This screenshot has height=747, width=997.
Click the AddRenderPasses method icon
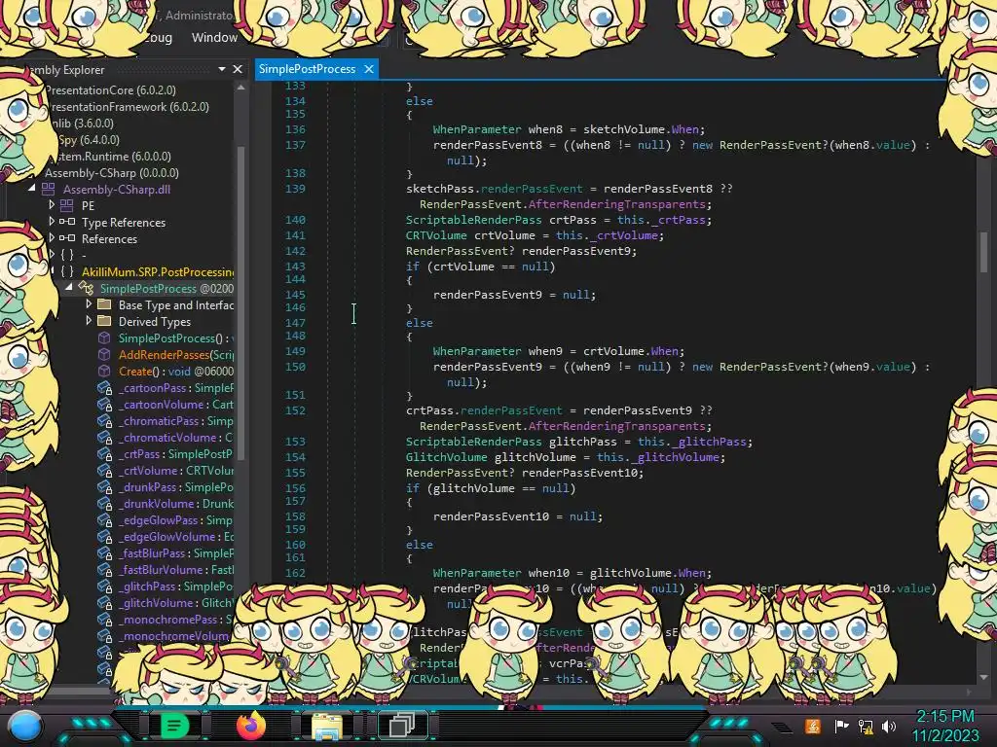(x=104, y=354)
